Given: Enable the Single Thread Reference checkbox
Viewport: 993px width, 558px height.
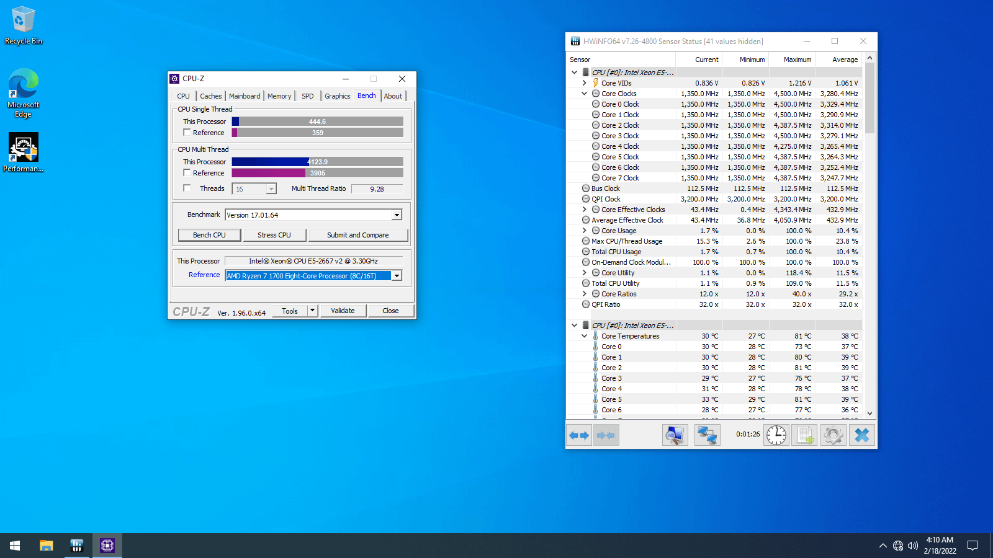Looking at the screenshot, I should point(187,133).
